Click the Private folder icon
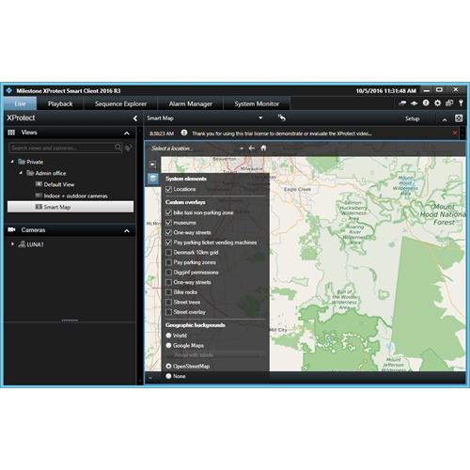Screen dimensions: 470x470 [x=22, y=162]
